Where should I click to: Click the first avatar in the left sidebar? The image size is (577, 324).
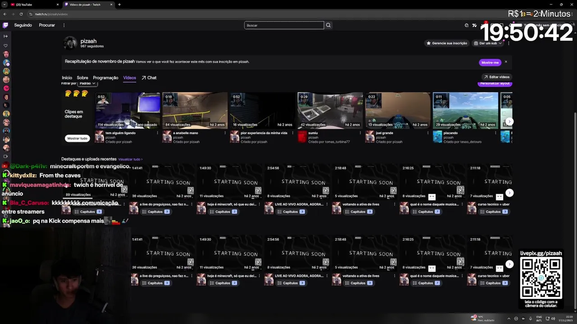(6, 54)
